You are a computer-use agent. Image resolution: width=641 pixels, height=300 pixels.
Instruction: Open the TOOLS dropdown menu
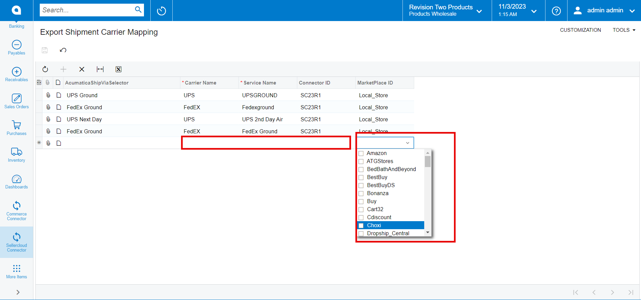624,30
